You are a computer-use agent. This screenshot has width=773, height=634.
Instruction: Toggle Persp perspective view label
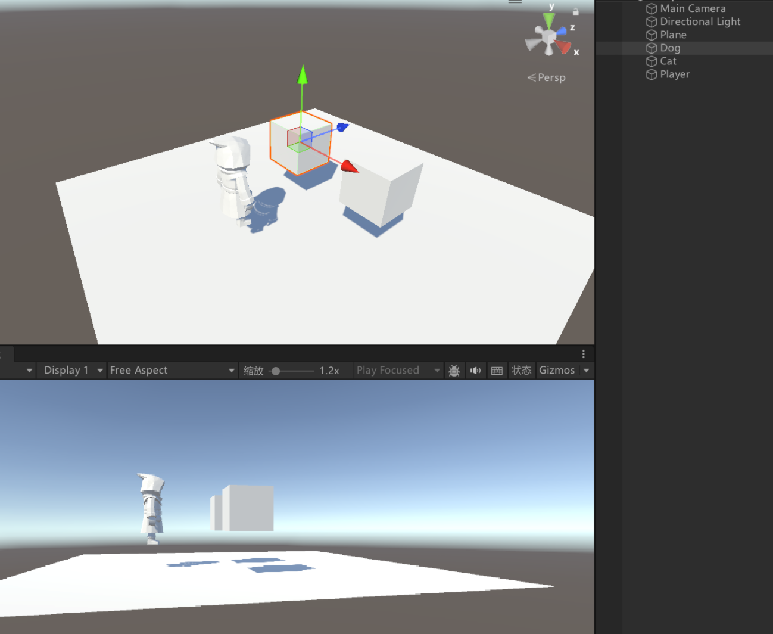pyautogui.click(x=546, y=77)
